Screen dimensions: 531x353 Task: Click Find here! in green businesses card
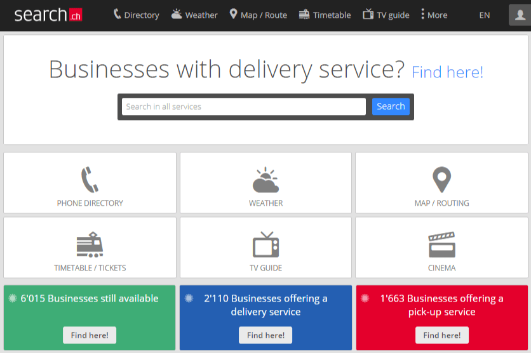coord(90,335)
